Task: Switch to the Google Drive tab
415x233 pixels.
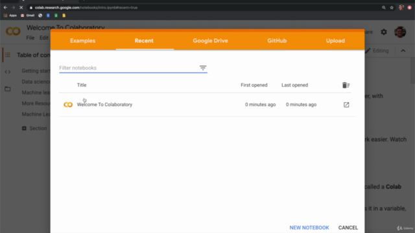Action: (210, 41)
